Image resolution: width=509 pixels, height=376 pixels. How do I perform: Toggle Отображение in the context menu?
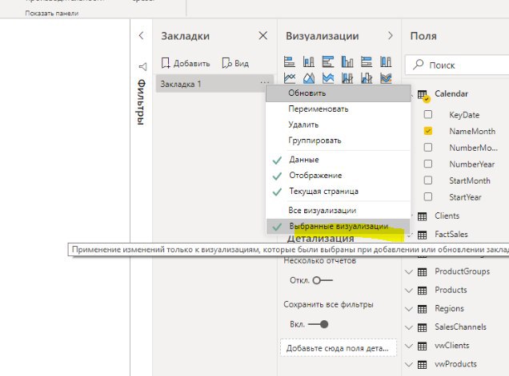click(x=339, y=176)
